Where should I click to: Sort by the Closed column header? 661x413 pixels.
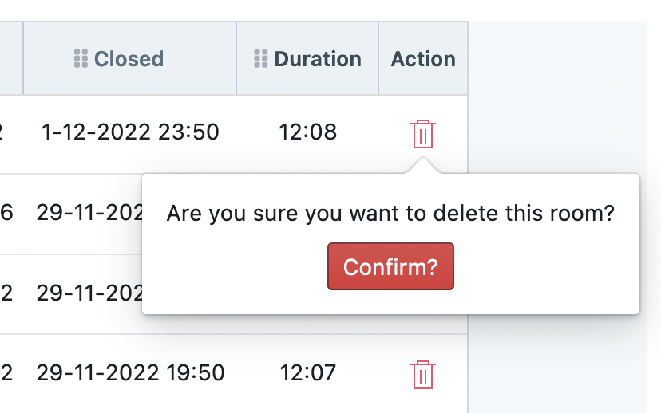pos(129,58)
